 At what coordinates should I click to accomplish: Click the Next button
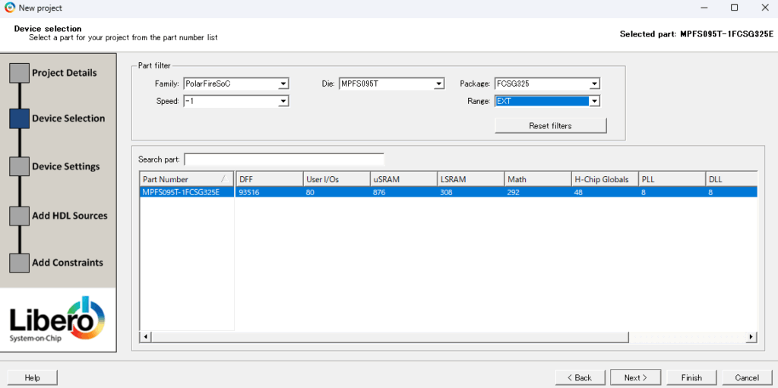[x=636, y=377]
